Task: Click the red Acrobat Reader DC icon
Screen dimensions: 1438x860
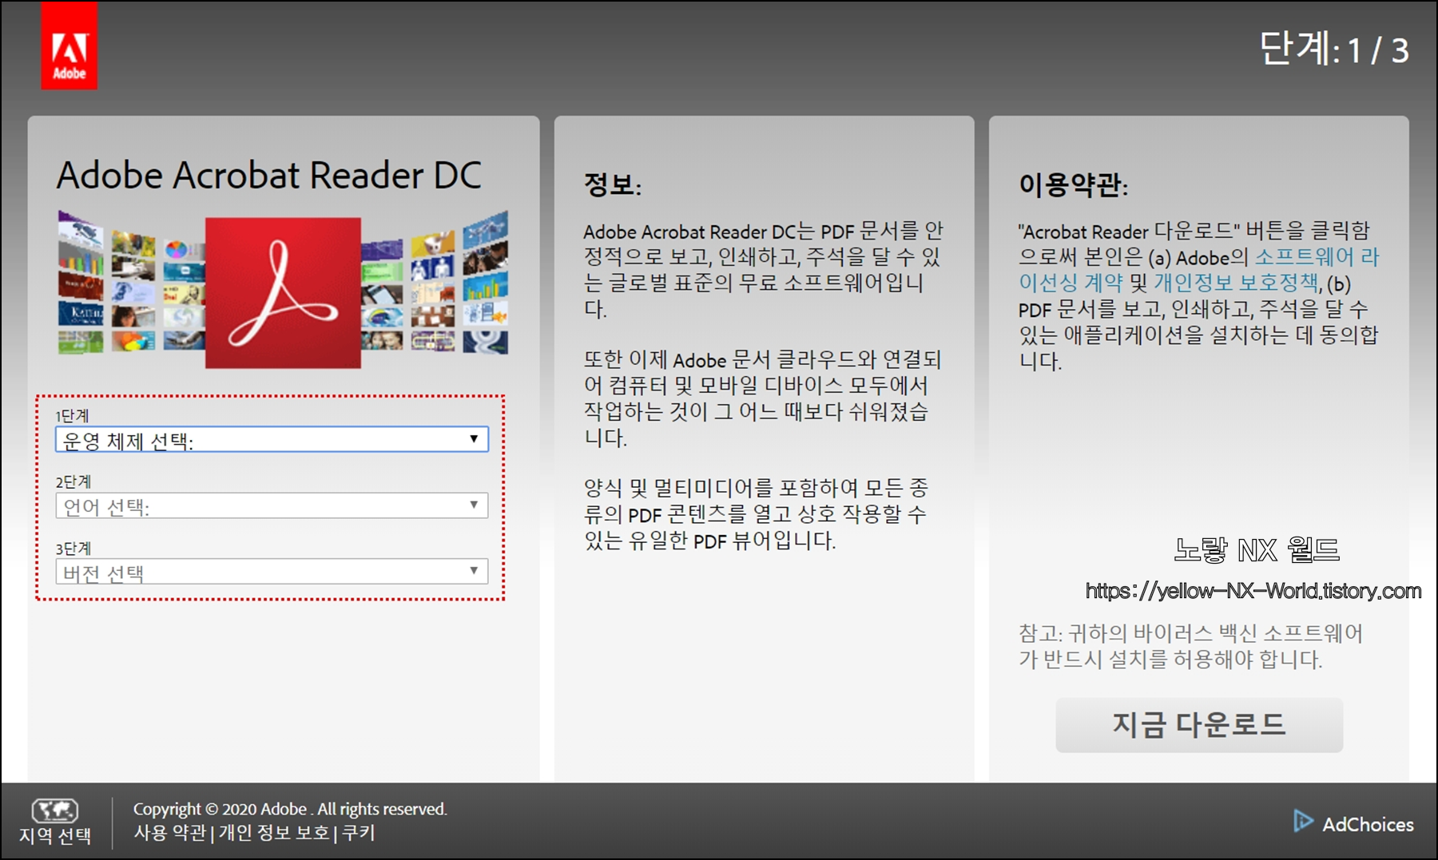Action: (x=283, y=293)
